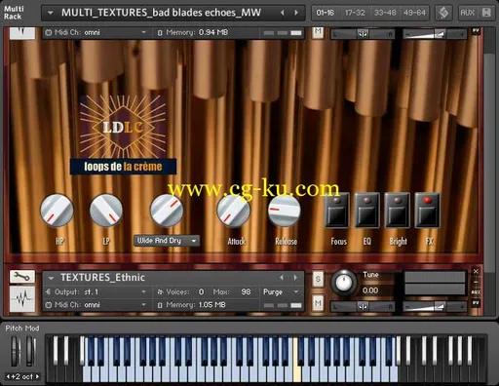
Task: Adjust the Attack knob
Action: (x=233, y=211)
